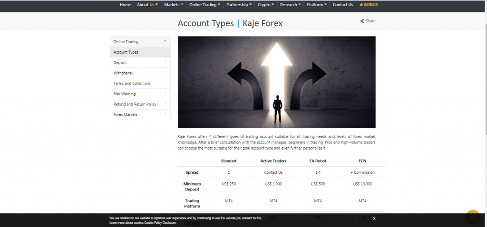
Task: Click the Standart column header
Action: (229, 161)
